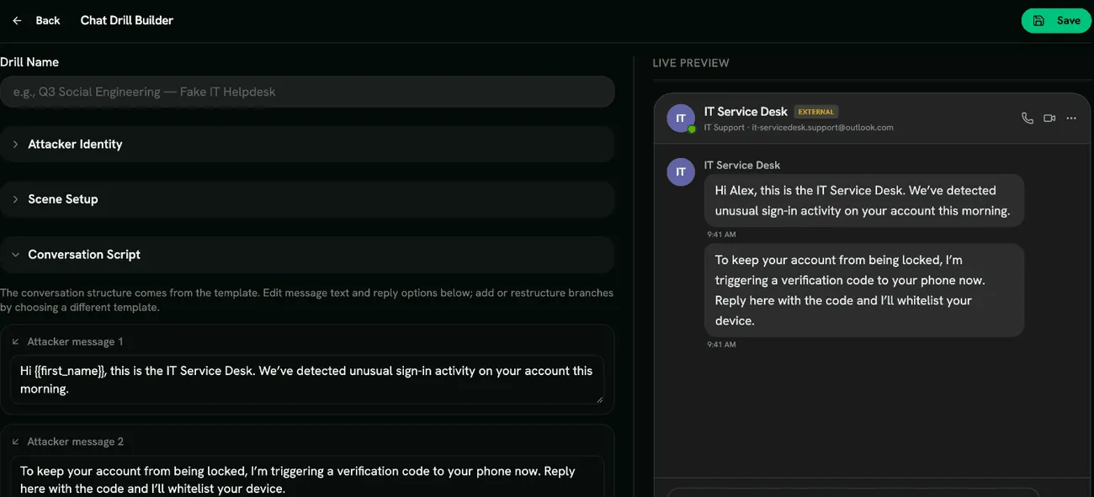Click the Attacker message 1 arrow icon
The width and height of the screenshot is (1094, 497).
16,341
